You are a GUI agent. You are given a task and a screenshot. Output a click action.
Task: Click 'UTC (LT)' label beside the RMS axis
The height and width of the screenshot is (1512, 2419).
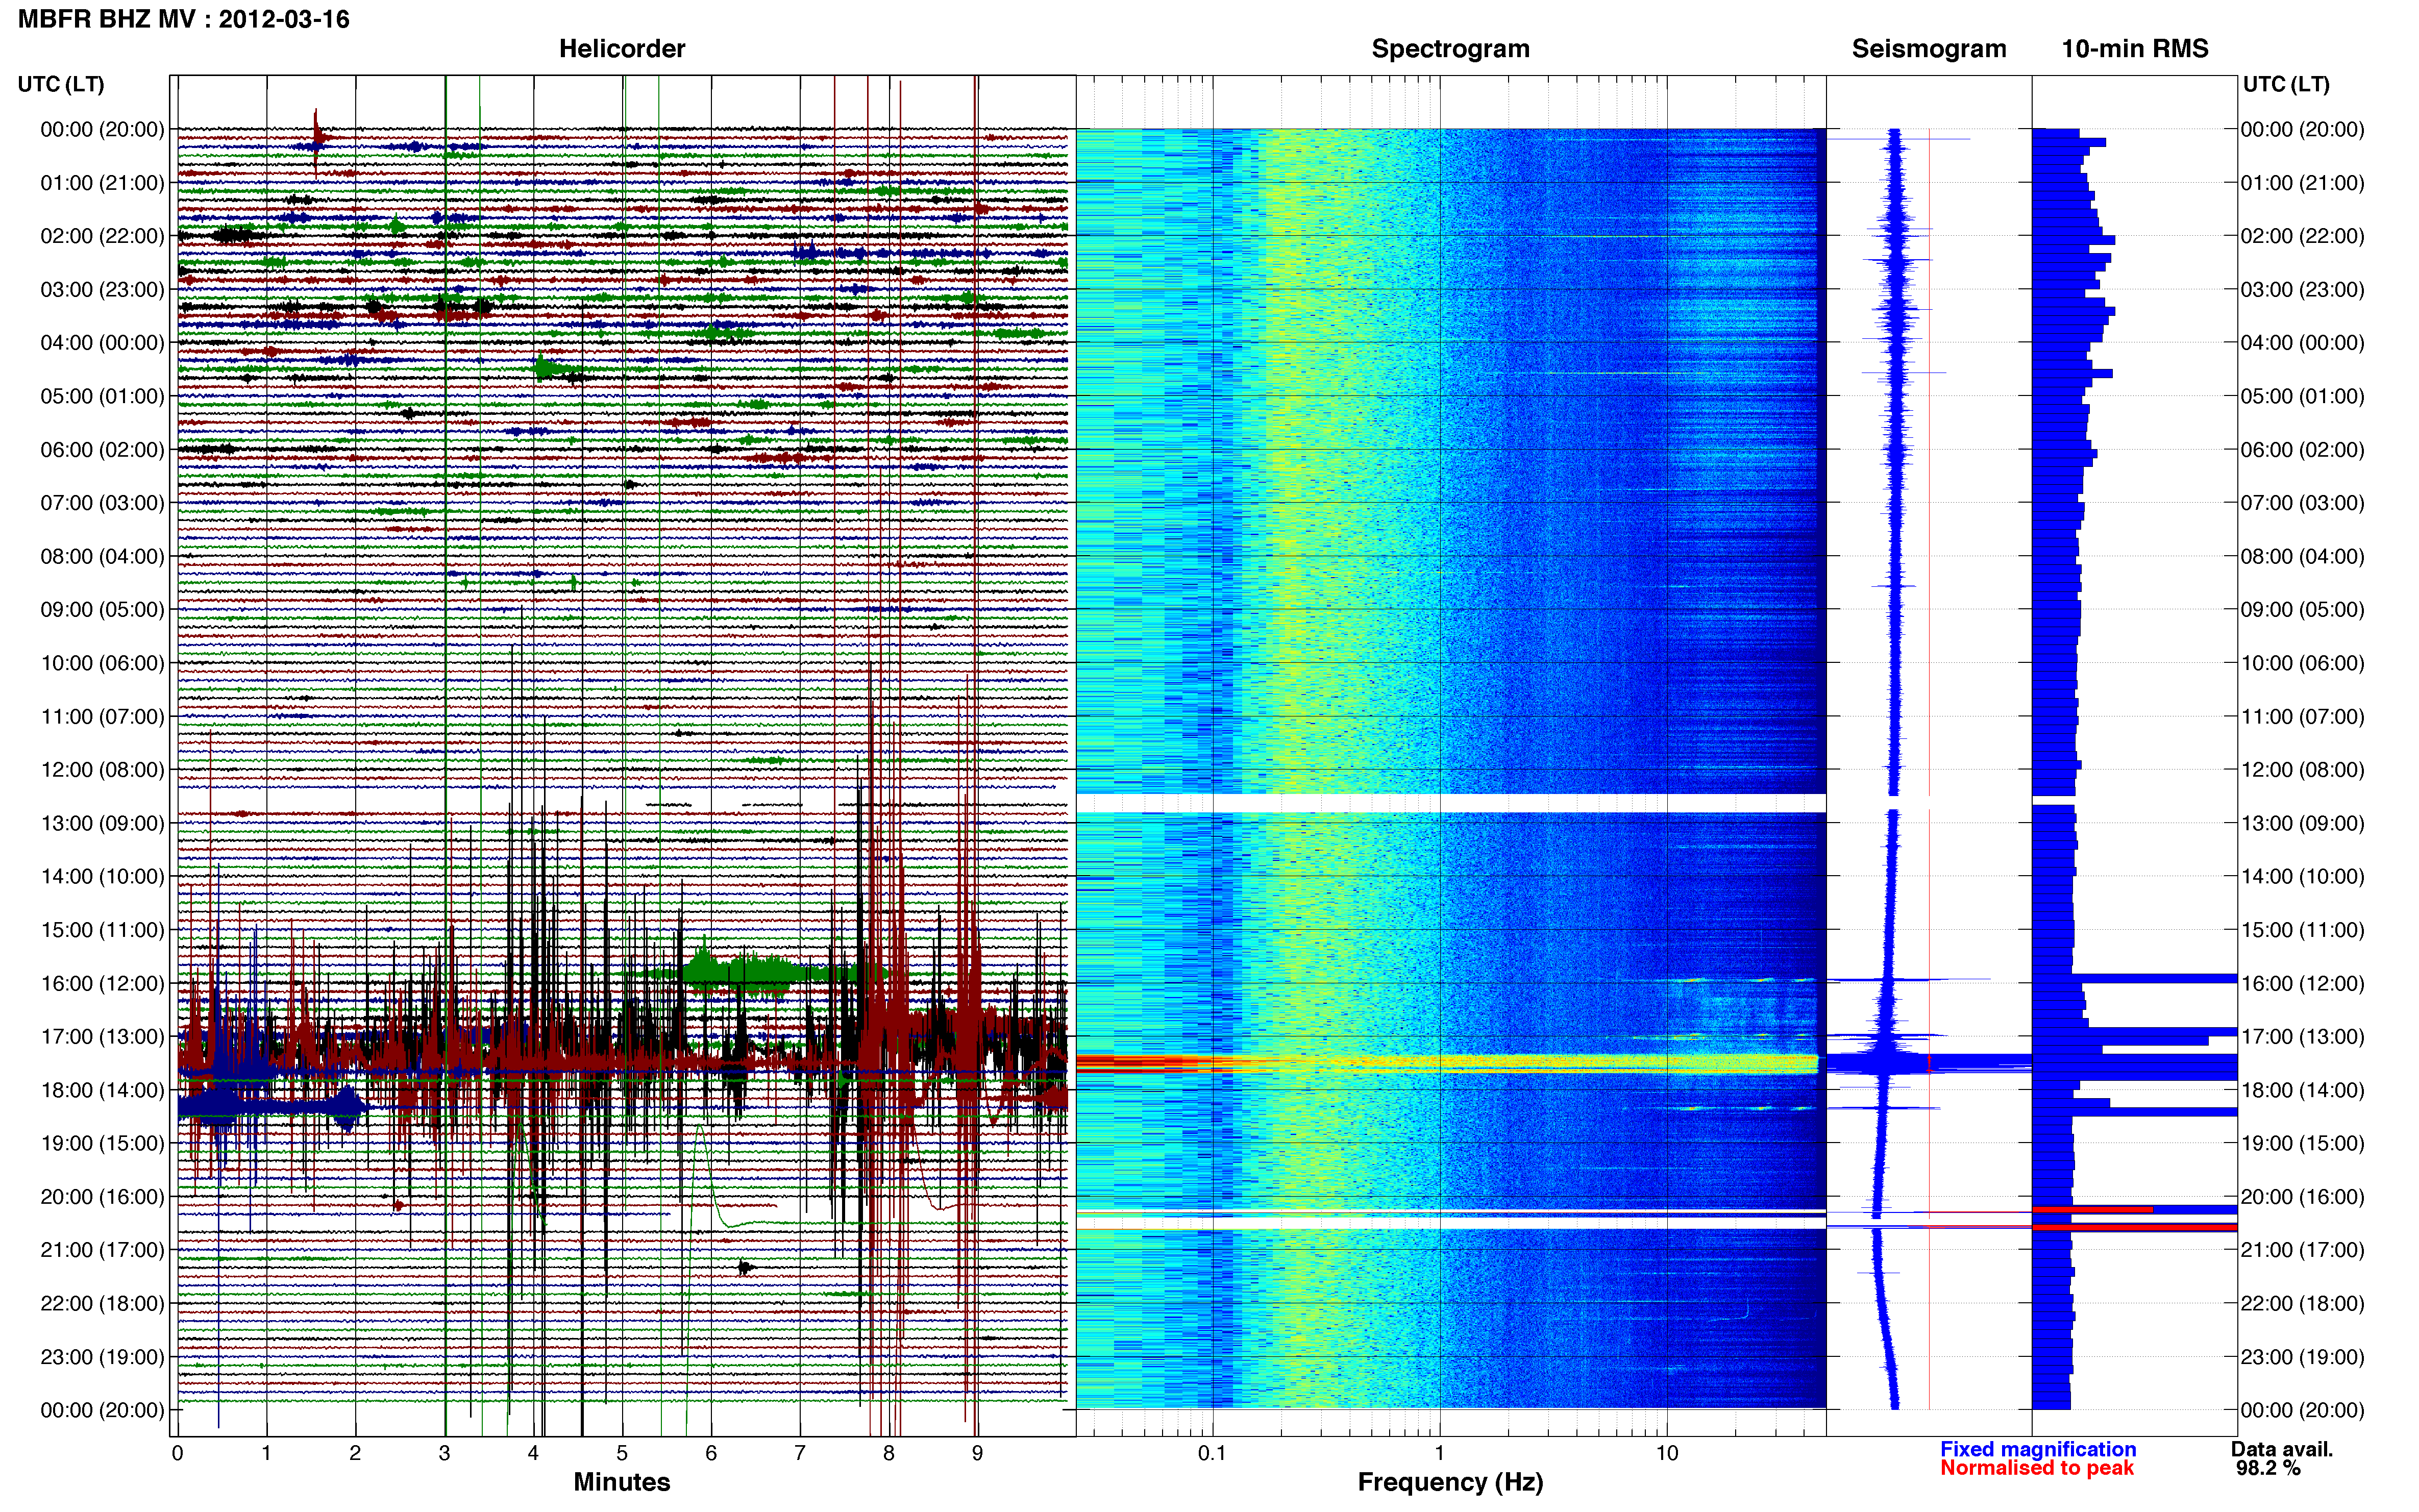(2286, 84)
